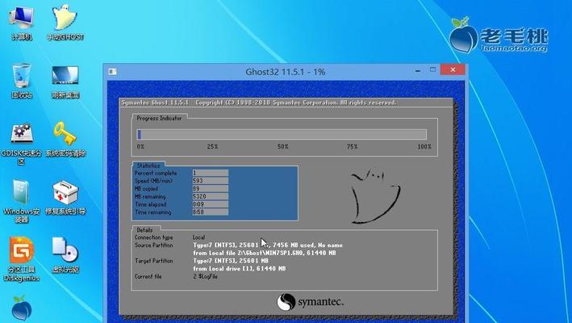Click the 'from Local file Z:\Ghost' line
Viewport: 572px width, 323px height.
(265, 253)
